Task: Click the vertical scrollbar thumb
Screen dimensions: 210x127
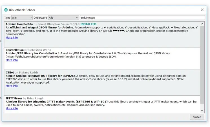Action: [202, 65]
